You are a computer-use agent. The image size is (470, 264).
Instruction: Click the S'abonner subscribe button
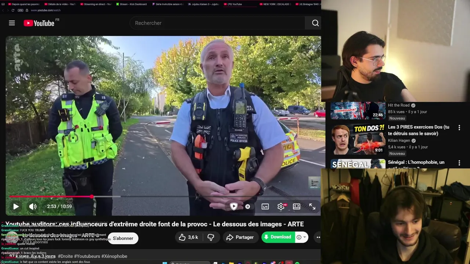tap(123, 238)
